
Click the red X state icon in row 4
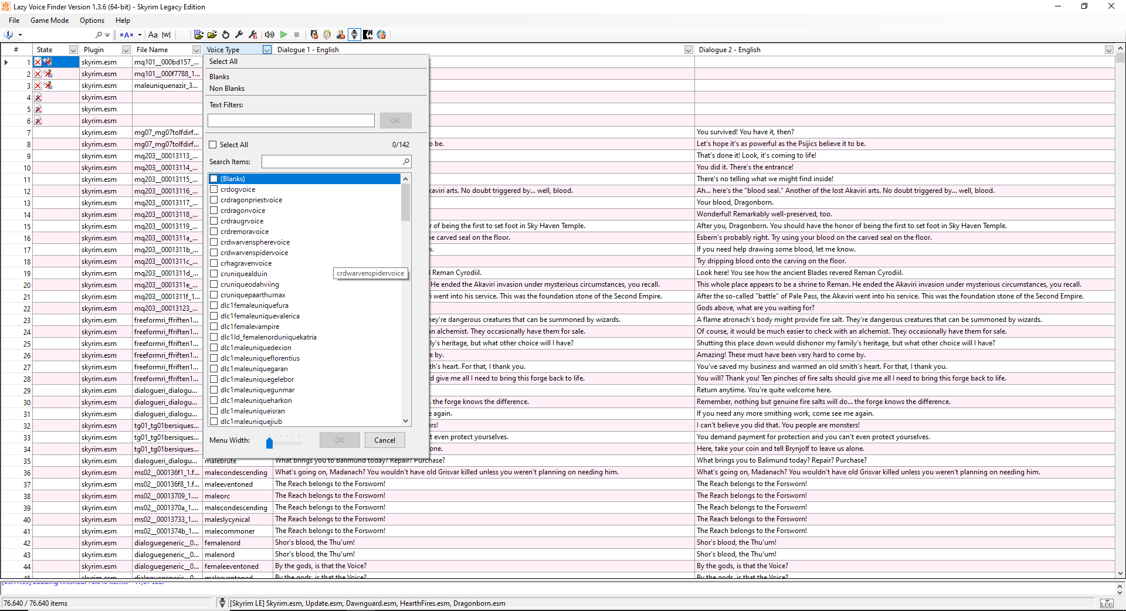(38, 97)
